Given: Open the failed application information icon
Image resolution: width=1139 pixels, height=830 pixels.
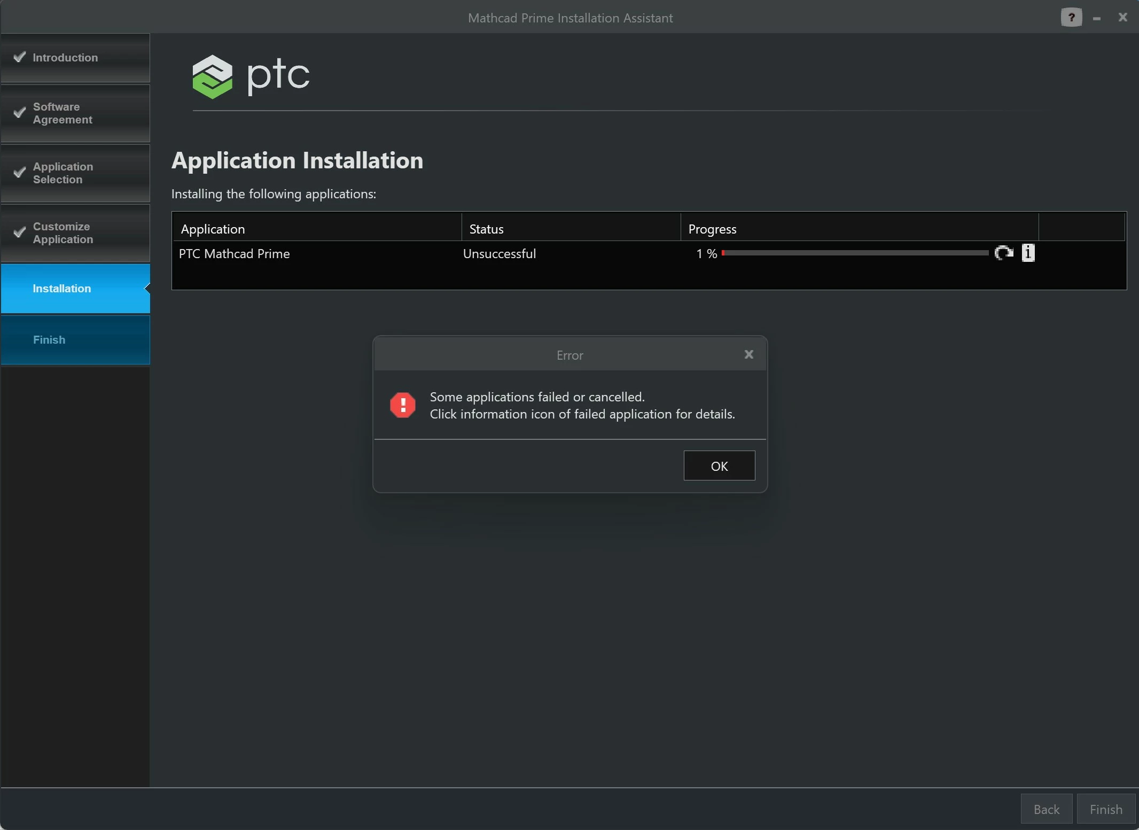Looking at the screenshot, I should [1028, 253].
